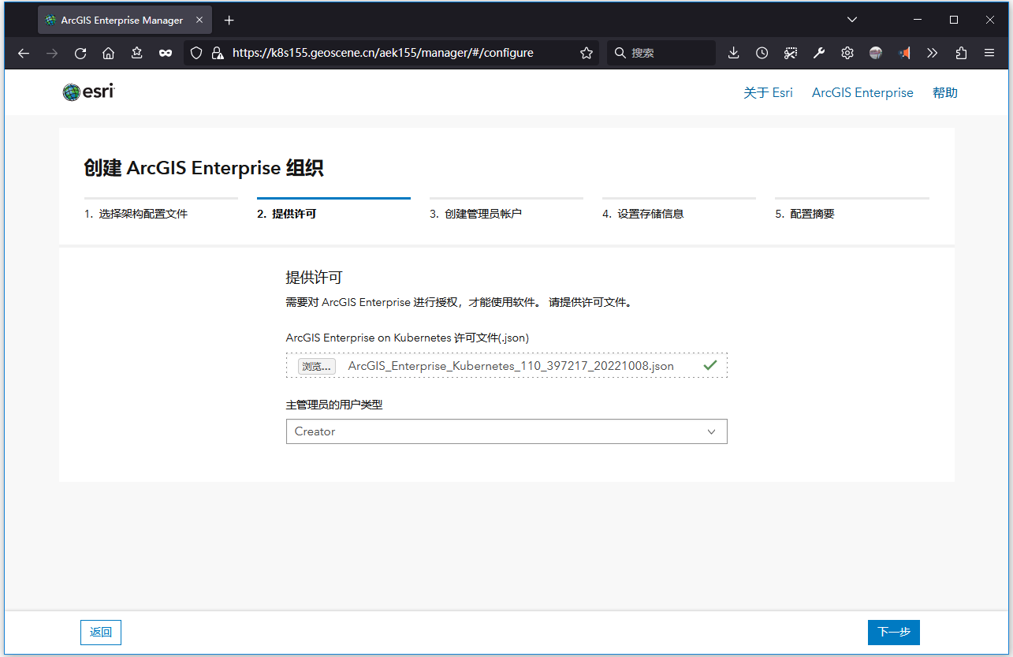Click the Kubernetes 许可文件(.json) label
This screenshot has width=1013, height=657.
click(408, 338)
